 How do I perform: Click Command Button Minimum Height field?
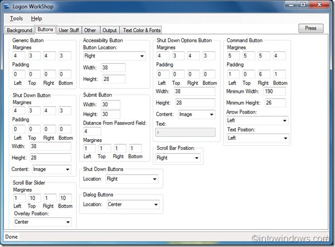[x=275, y=103]
